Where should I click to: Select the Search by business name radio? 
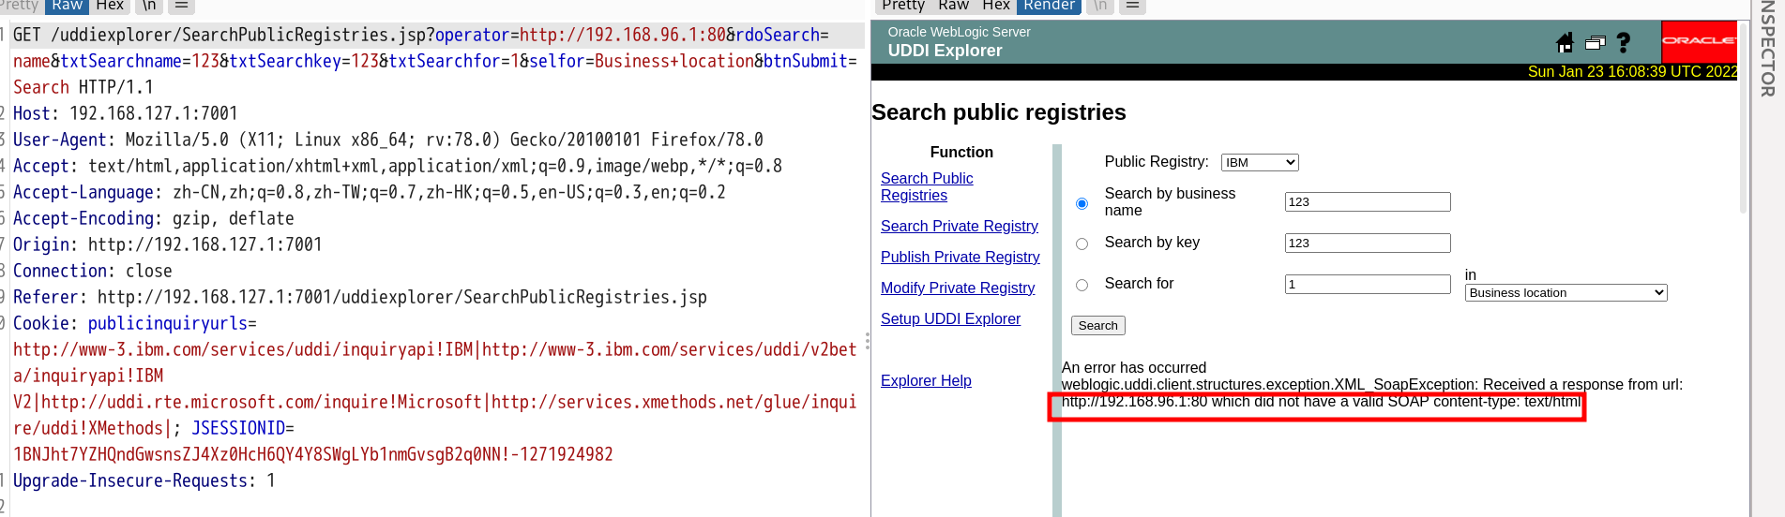[x=1082, y=203]
